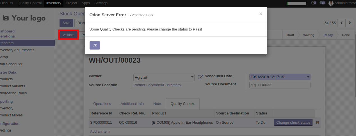Screen dimensions: 356x136
Task: Open Partner external link icon
Action: click(x=200, y=77)
